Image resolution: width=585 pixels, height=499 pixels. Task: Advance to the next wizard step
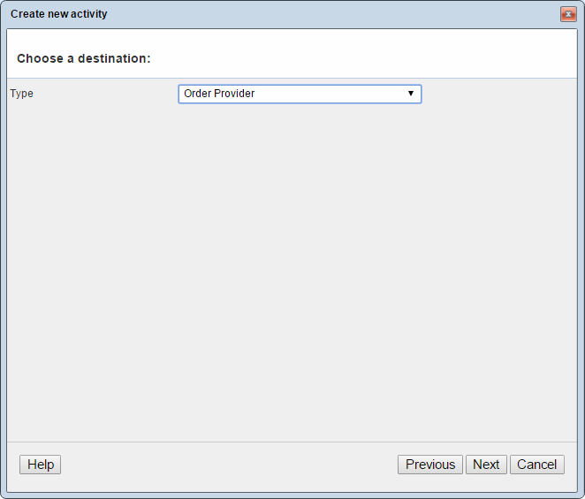tap(486, 465)
